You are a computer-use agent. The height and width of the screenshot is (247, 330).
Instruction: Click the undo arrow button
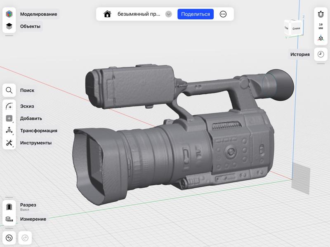9,238
